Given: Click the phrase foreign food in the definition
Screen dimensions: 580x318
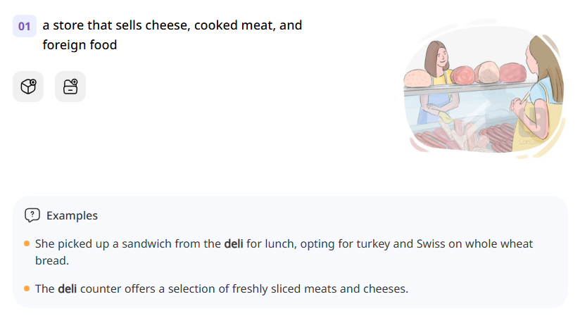Looking at the screenshot, I should coord(80,45).
